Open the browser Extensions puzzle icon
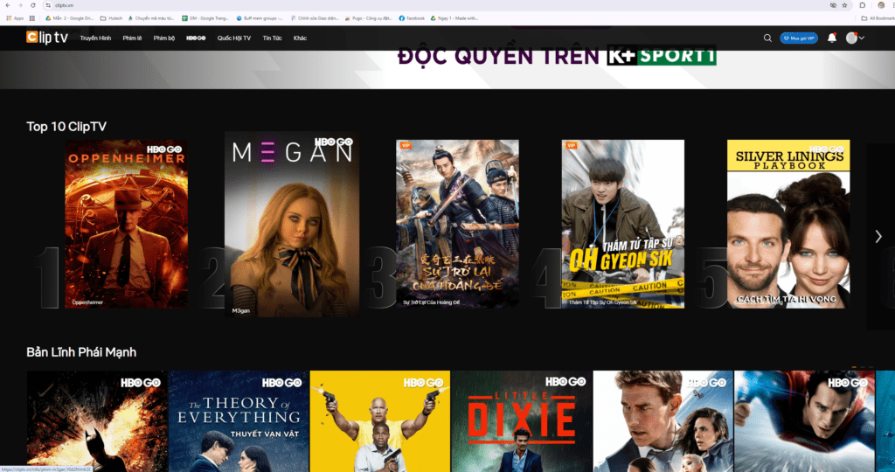This screenshot has height=472, width=895. coord(862,5)
